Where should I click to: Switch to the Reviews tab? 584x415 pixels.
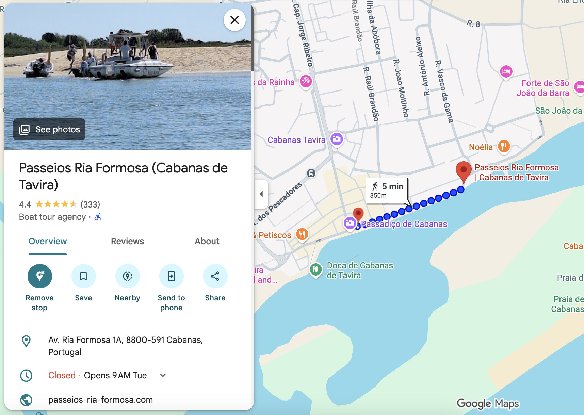[x=127, y=241]
